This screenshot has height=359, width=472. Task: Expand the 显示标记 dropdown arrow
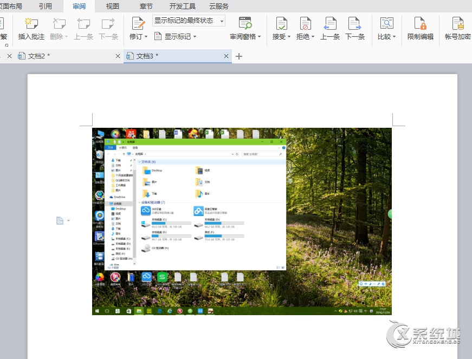point(195,37)
